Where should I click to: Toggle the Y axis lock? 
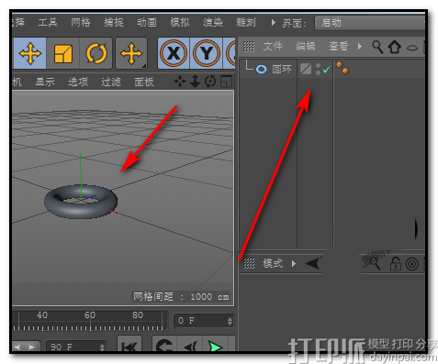[x=207, y=53]
